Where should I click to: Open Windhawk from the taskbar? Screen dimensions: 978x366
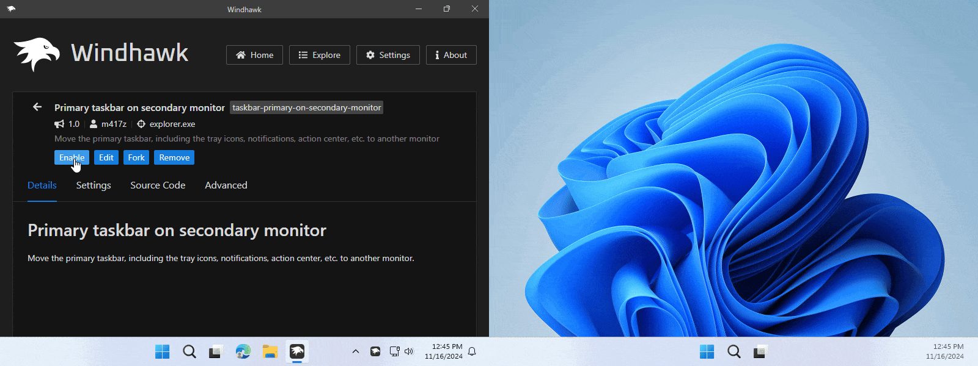(x=297, y=351)
